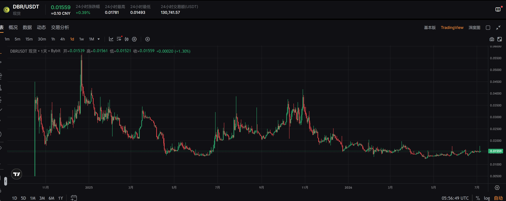Viewport: 506px width, 201px height.
Task: Toggle 自动 auto scale mode
Action: 498,198
